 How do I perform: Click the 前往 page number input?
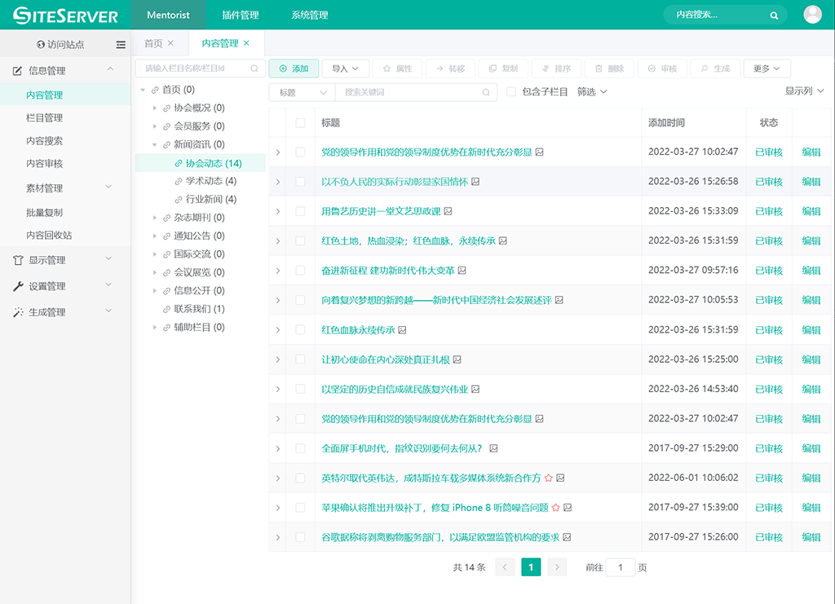[620, 567]
